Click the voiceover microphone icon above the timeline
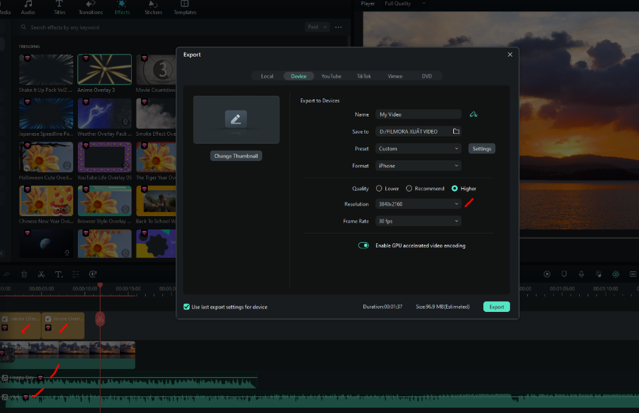 pyautogui.click(x=581, y=274)
